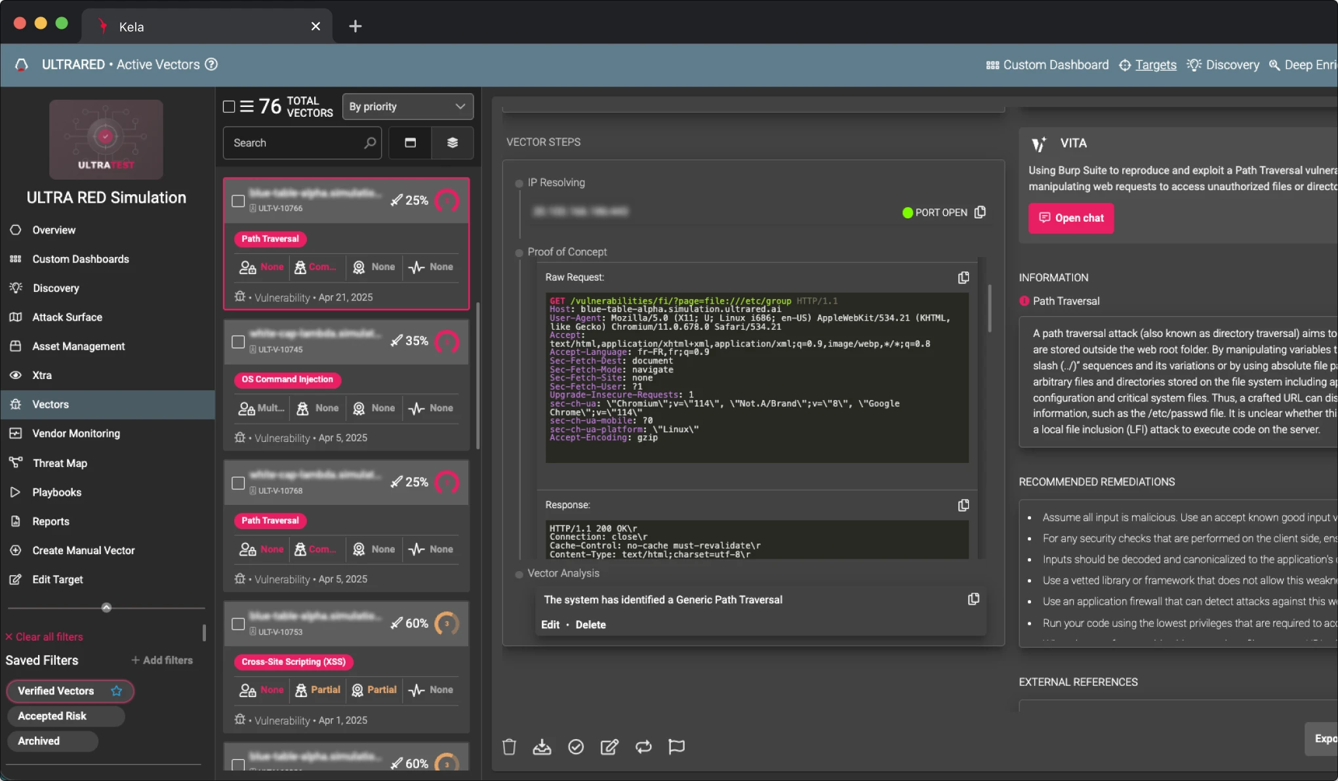Click the OS Command Injection tag

[x=287, y=380]
